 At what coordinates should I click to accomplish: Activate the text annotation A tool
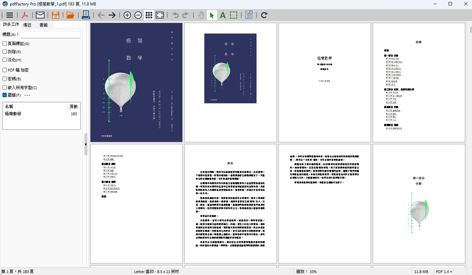[223, 15]
